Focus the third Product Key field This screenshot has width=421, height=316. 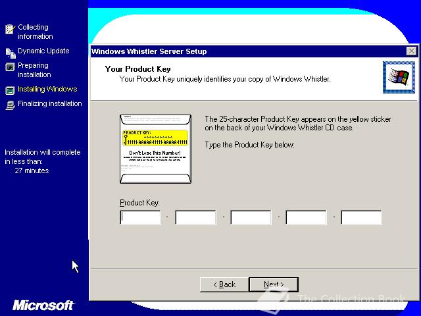(251, 217)
